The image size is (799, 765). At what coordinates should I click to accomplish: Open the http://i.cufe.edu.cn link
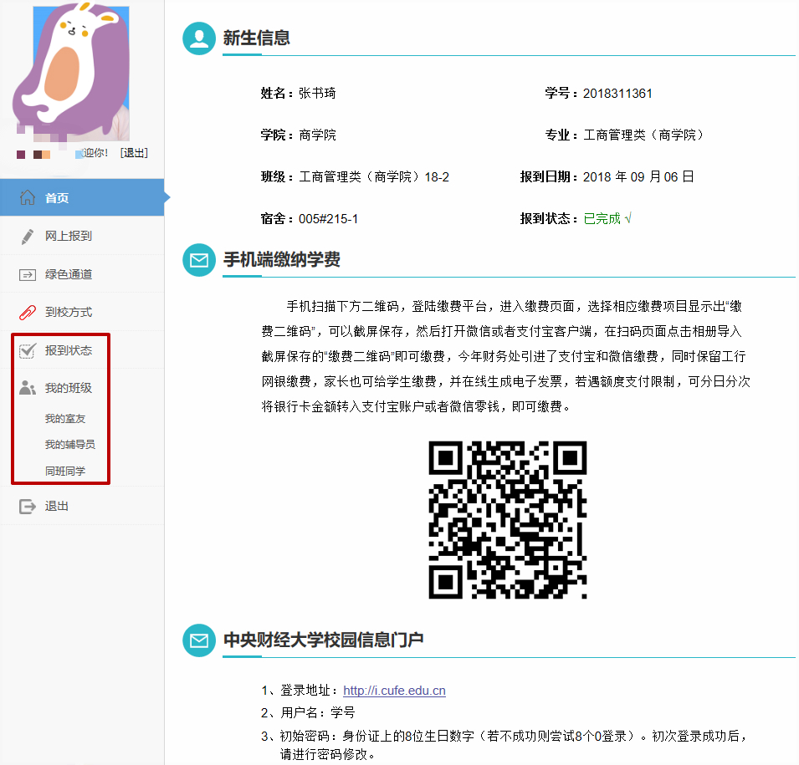click(x=394, y=691)
